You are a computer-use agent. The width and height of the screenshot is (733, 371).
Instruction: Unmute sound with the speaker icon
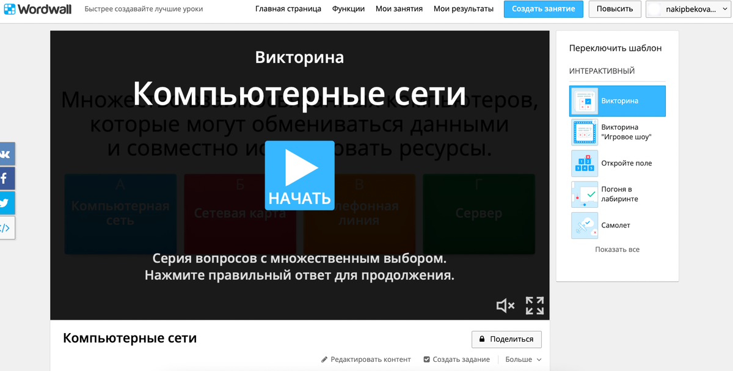[505, 306]
